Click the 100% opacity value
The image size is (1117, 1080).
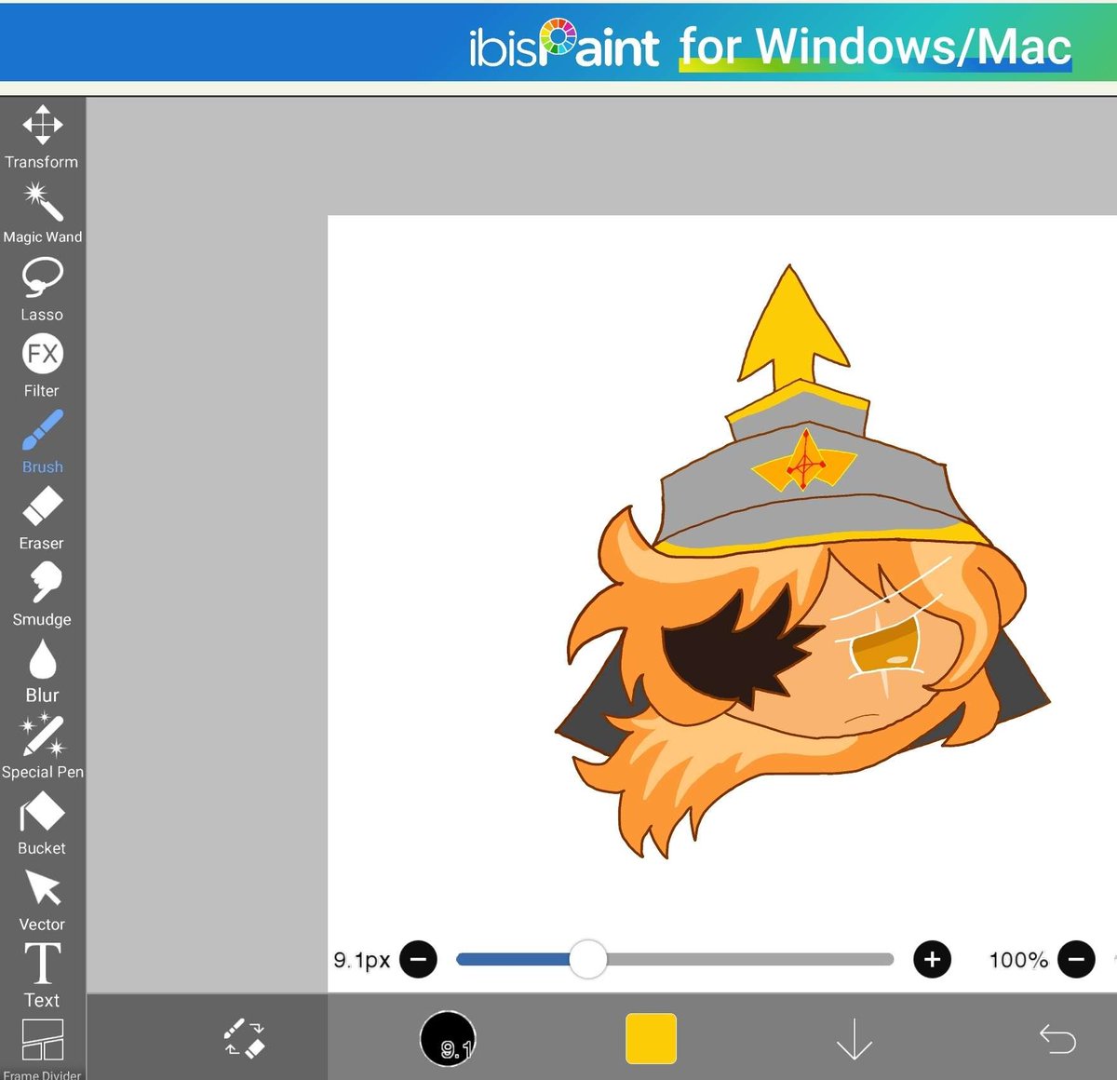tap(1018, 960)
